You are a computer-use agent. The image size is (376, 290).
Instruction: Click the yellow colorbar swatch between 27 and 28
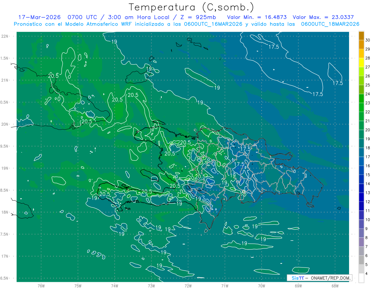(x=362, y=62)
